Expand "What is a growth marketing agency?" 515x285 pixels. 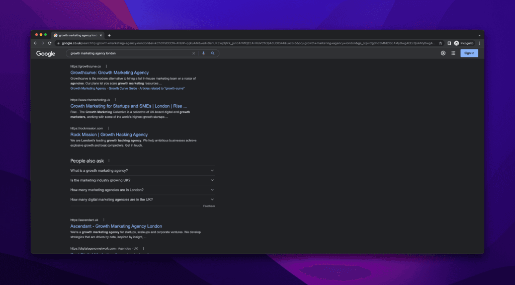[x=142, y=171]
